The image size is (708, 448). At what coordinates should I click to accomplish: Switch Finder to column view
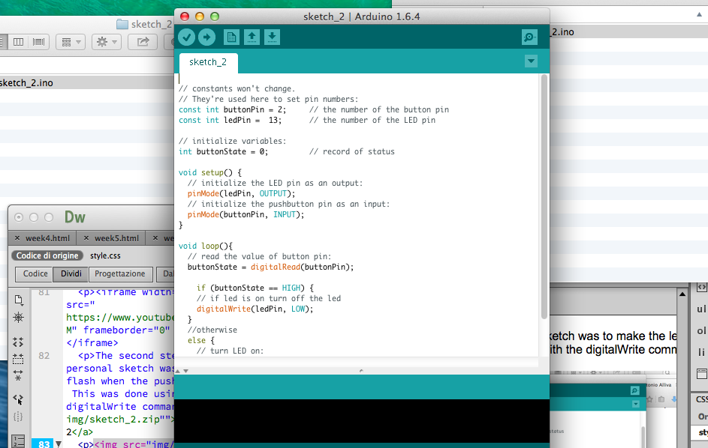pyautogui.click(x=19, y=42)
